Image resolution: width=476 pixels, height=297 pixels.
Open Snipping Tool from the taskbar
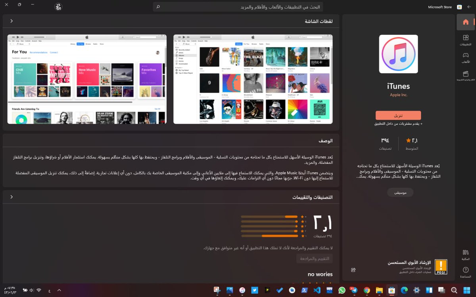coord(217,290)
